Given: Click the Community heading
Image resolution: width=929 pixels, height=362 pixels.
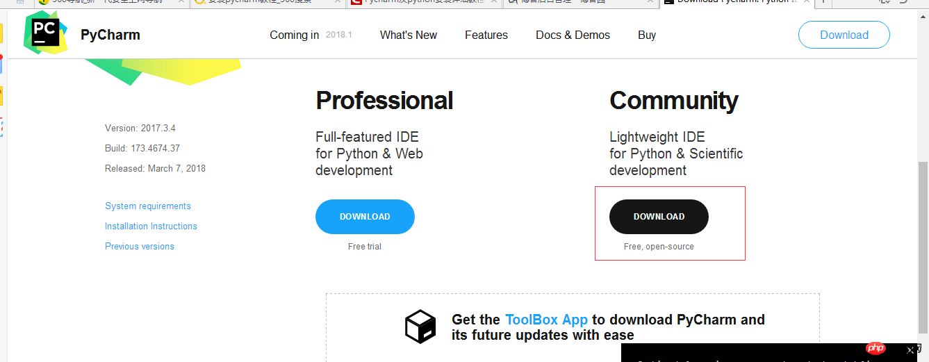Looking at the screenshot, I should (673, 101).
